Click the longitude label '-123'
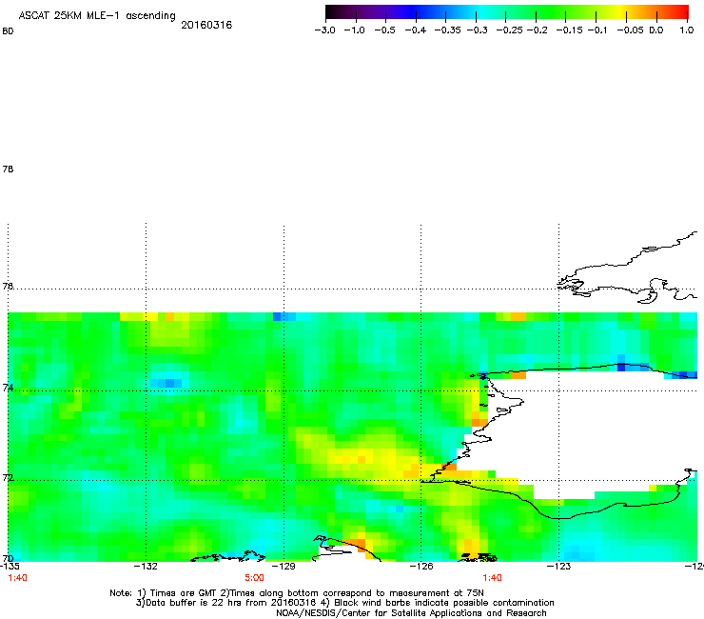704x619 pixels. (x=559, y=566)
